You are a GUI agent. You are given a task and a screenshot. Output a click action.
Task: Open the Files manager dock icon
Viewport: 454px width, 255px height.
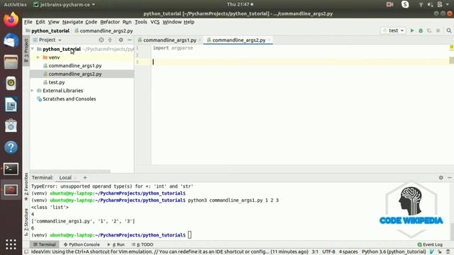11,62
